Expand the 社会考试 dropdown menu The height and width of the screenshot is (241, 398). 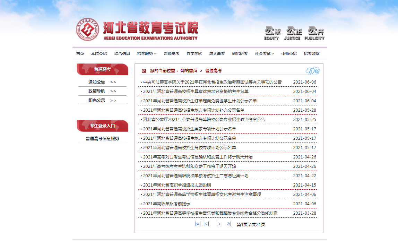pos(265,54)
